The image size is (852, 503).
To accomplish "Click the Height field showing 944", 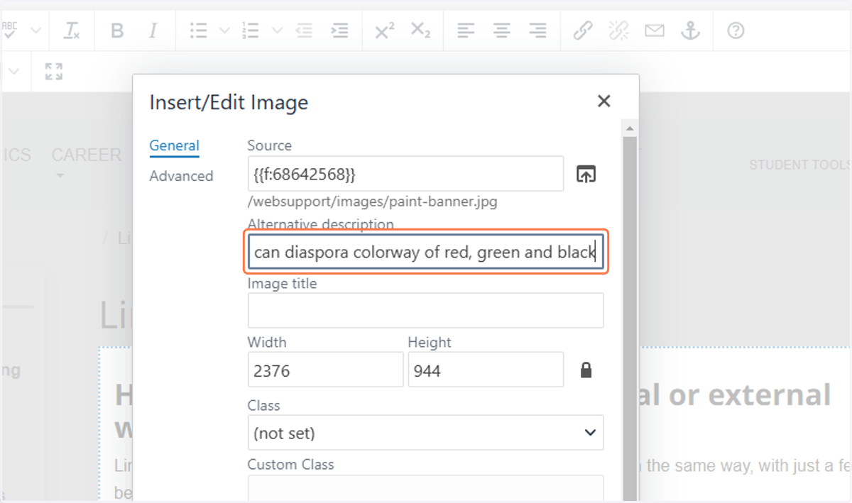I will [x=486, y=370].
